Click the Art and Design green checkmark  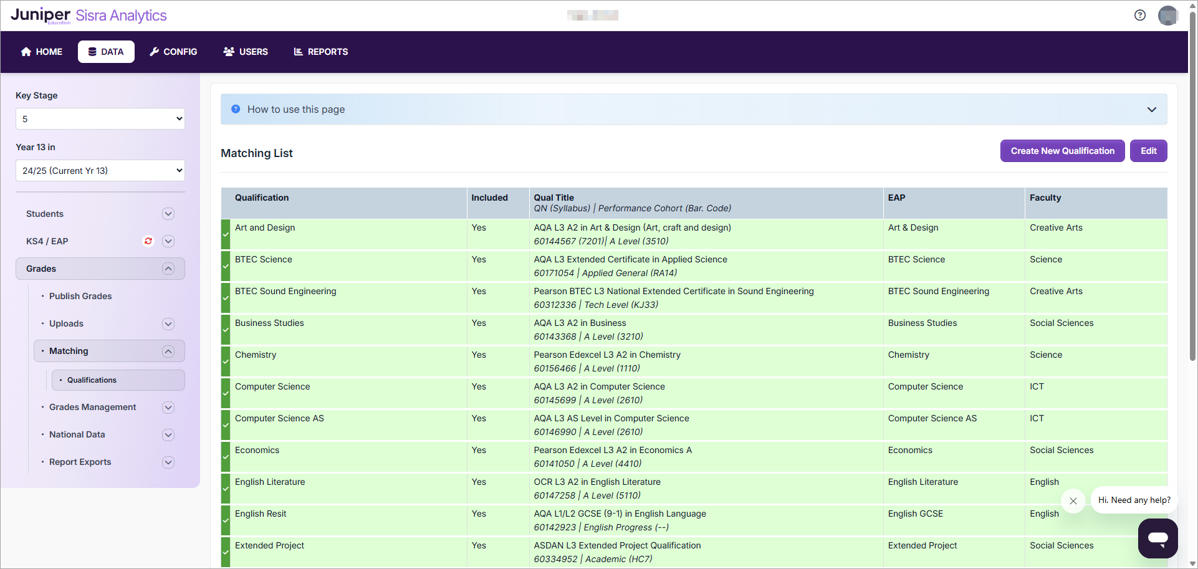(226, 234)
